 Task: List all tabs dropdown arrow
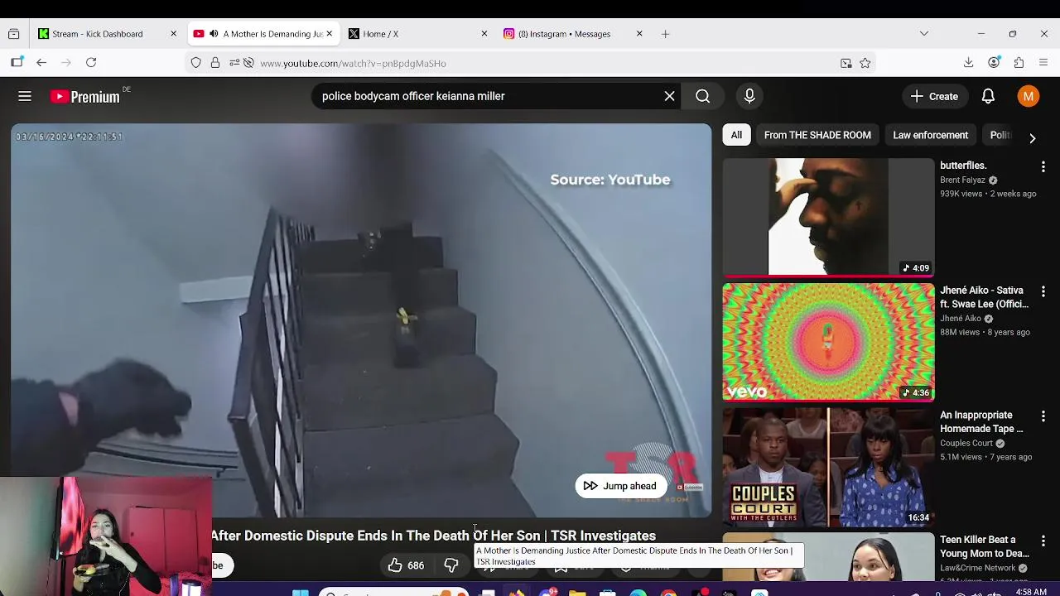coord(924,34)
